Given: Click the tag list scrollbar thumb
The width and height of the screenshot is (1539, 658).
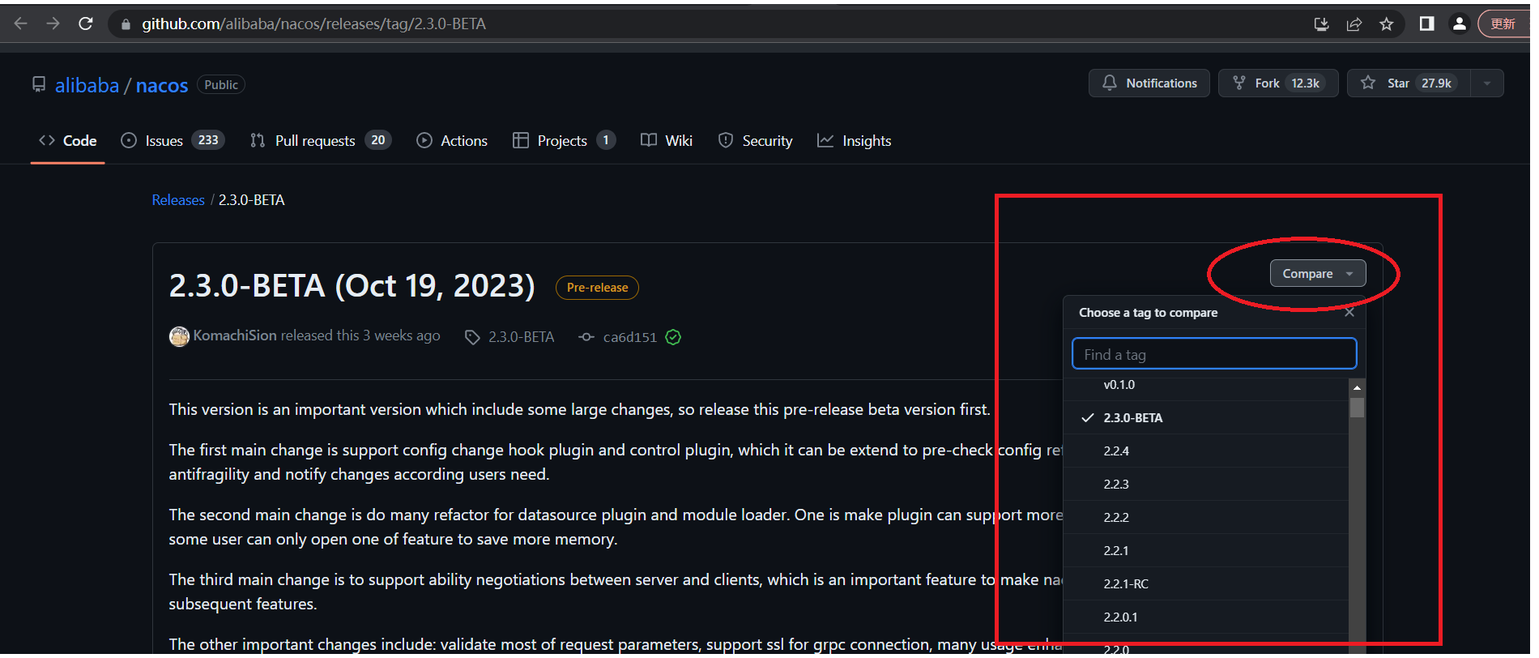Looking at the screenshot, I should click(1358, 408).
